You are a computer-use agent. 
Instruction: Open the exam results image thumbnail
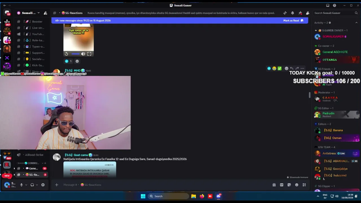(90, 169)
